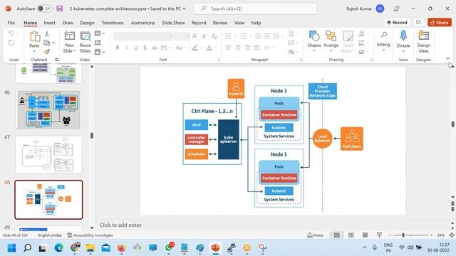This screenshot has height=256, width=456.
Task: Open Microsoft Edge from taskbar
Action: (x=58, y=248)
